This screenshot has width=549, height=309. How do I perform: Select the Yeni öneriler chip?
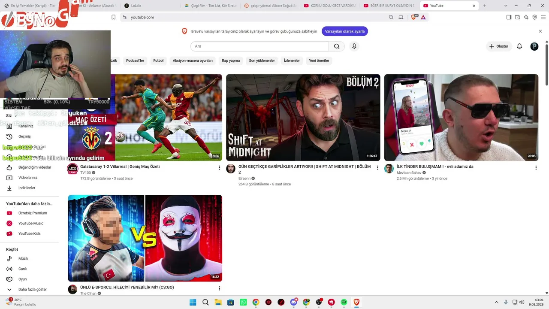pos(319,61)
